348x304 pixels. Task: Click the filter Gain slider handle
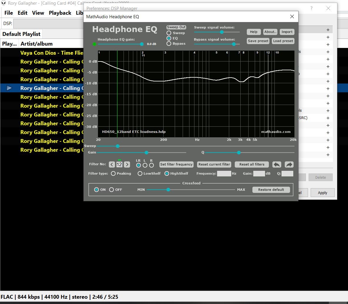coord(146,153)
